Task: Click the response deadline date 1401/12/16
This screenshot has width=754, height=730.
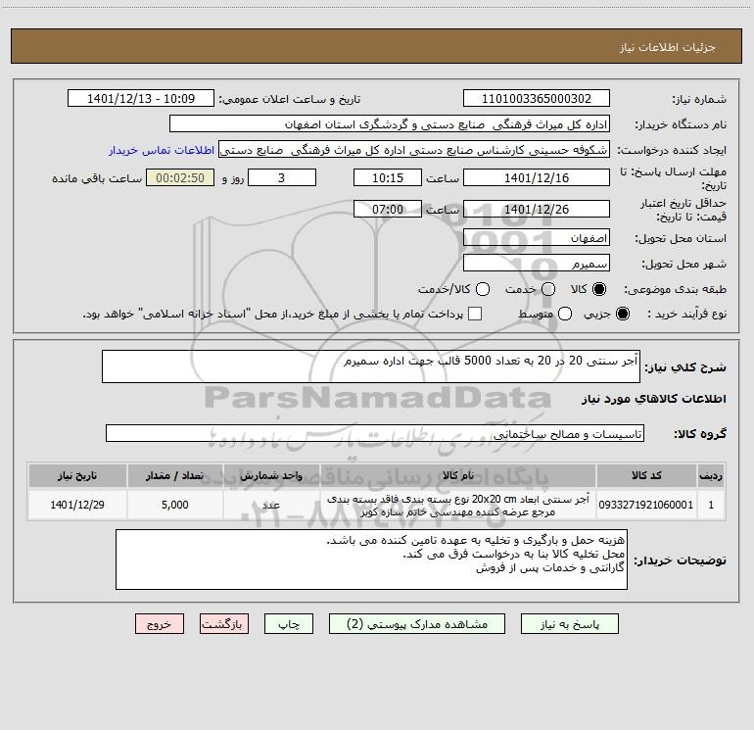Action: 537,177
